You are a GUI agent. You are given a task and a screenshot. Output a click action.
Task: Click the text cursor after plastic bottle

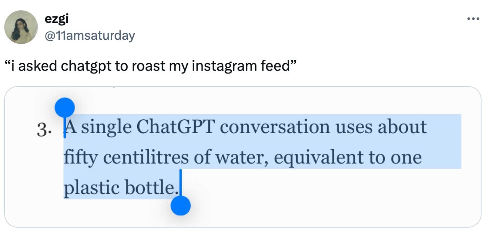click(x=181, y=187)
